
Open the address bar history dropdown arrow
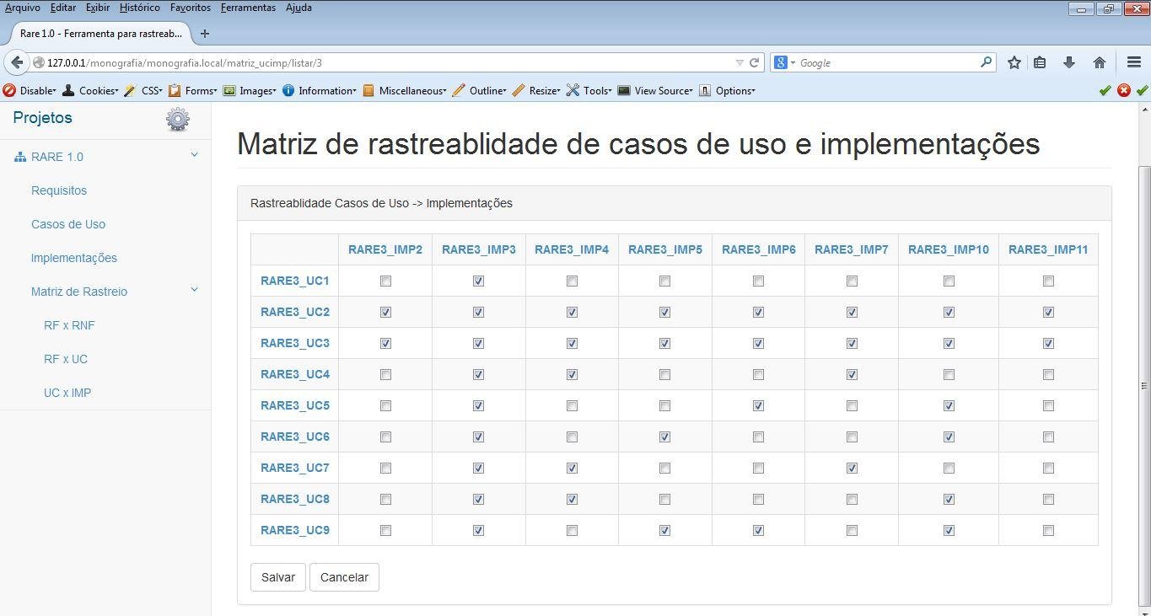740,62
